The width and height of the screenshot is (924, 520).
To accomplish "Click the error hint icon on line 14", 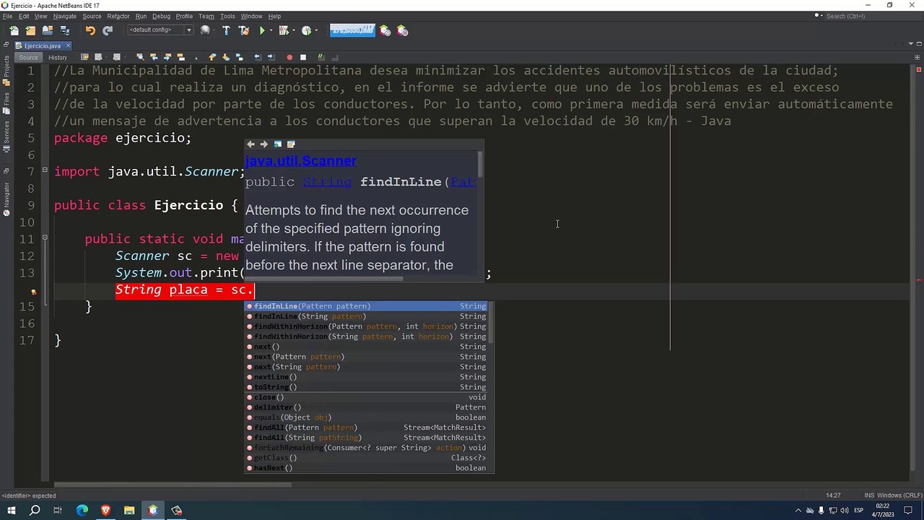I will coord(33,292).
